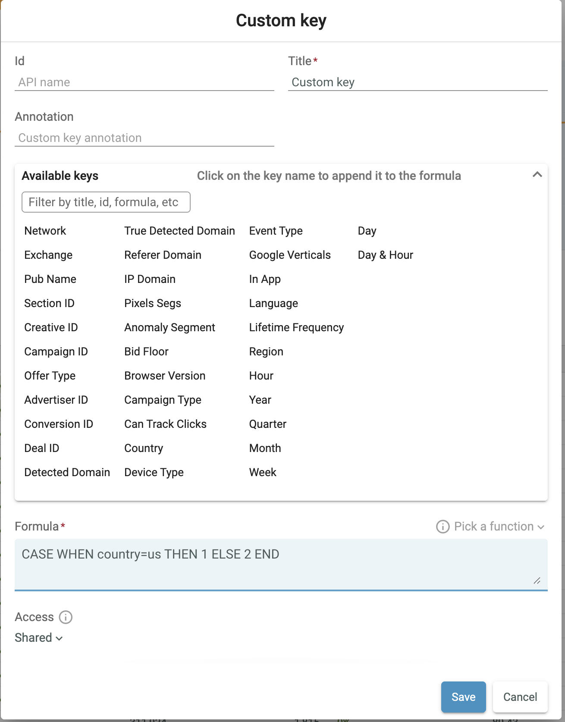Focus the Available keys filter box
Viewport: 565px width, 722px height.
pyautogui.click(x=106, y=202)
